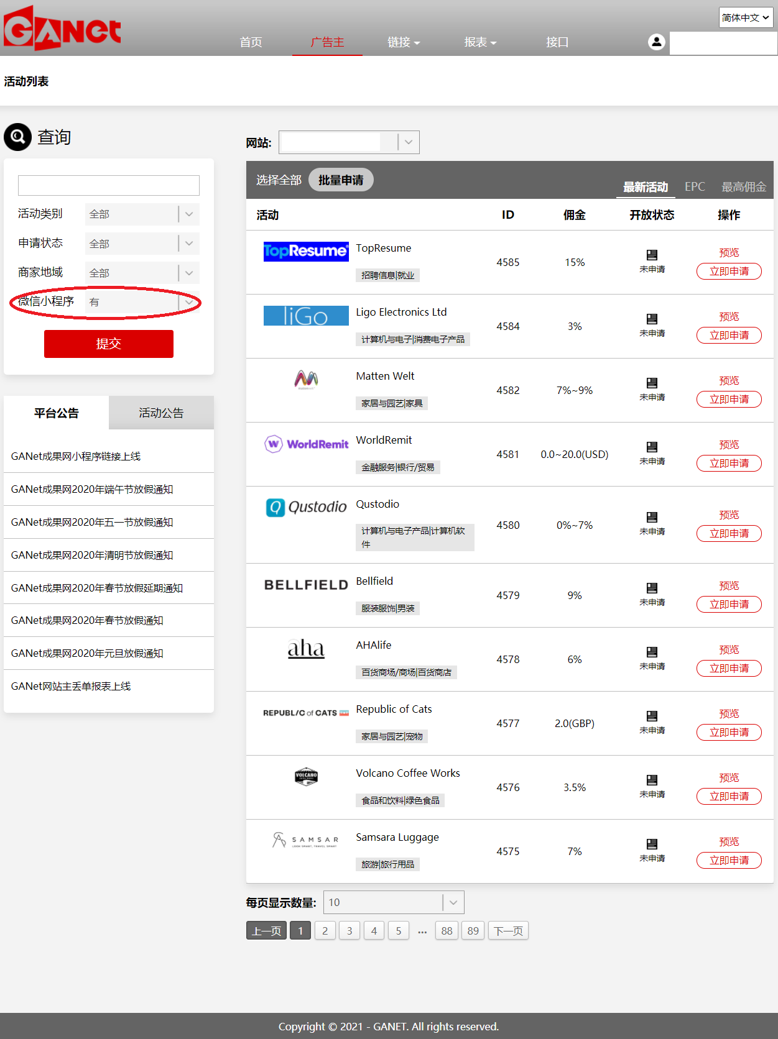The width and height of the screenshot is (778, 1039).
Task: Click Qustodio status icon
Action: point(652,517)
